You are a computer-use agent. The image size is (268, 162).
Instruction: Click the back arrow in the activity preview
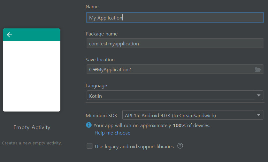10,35
